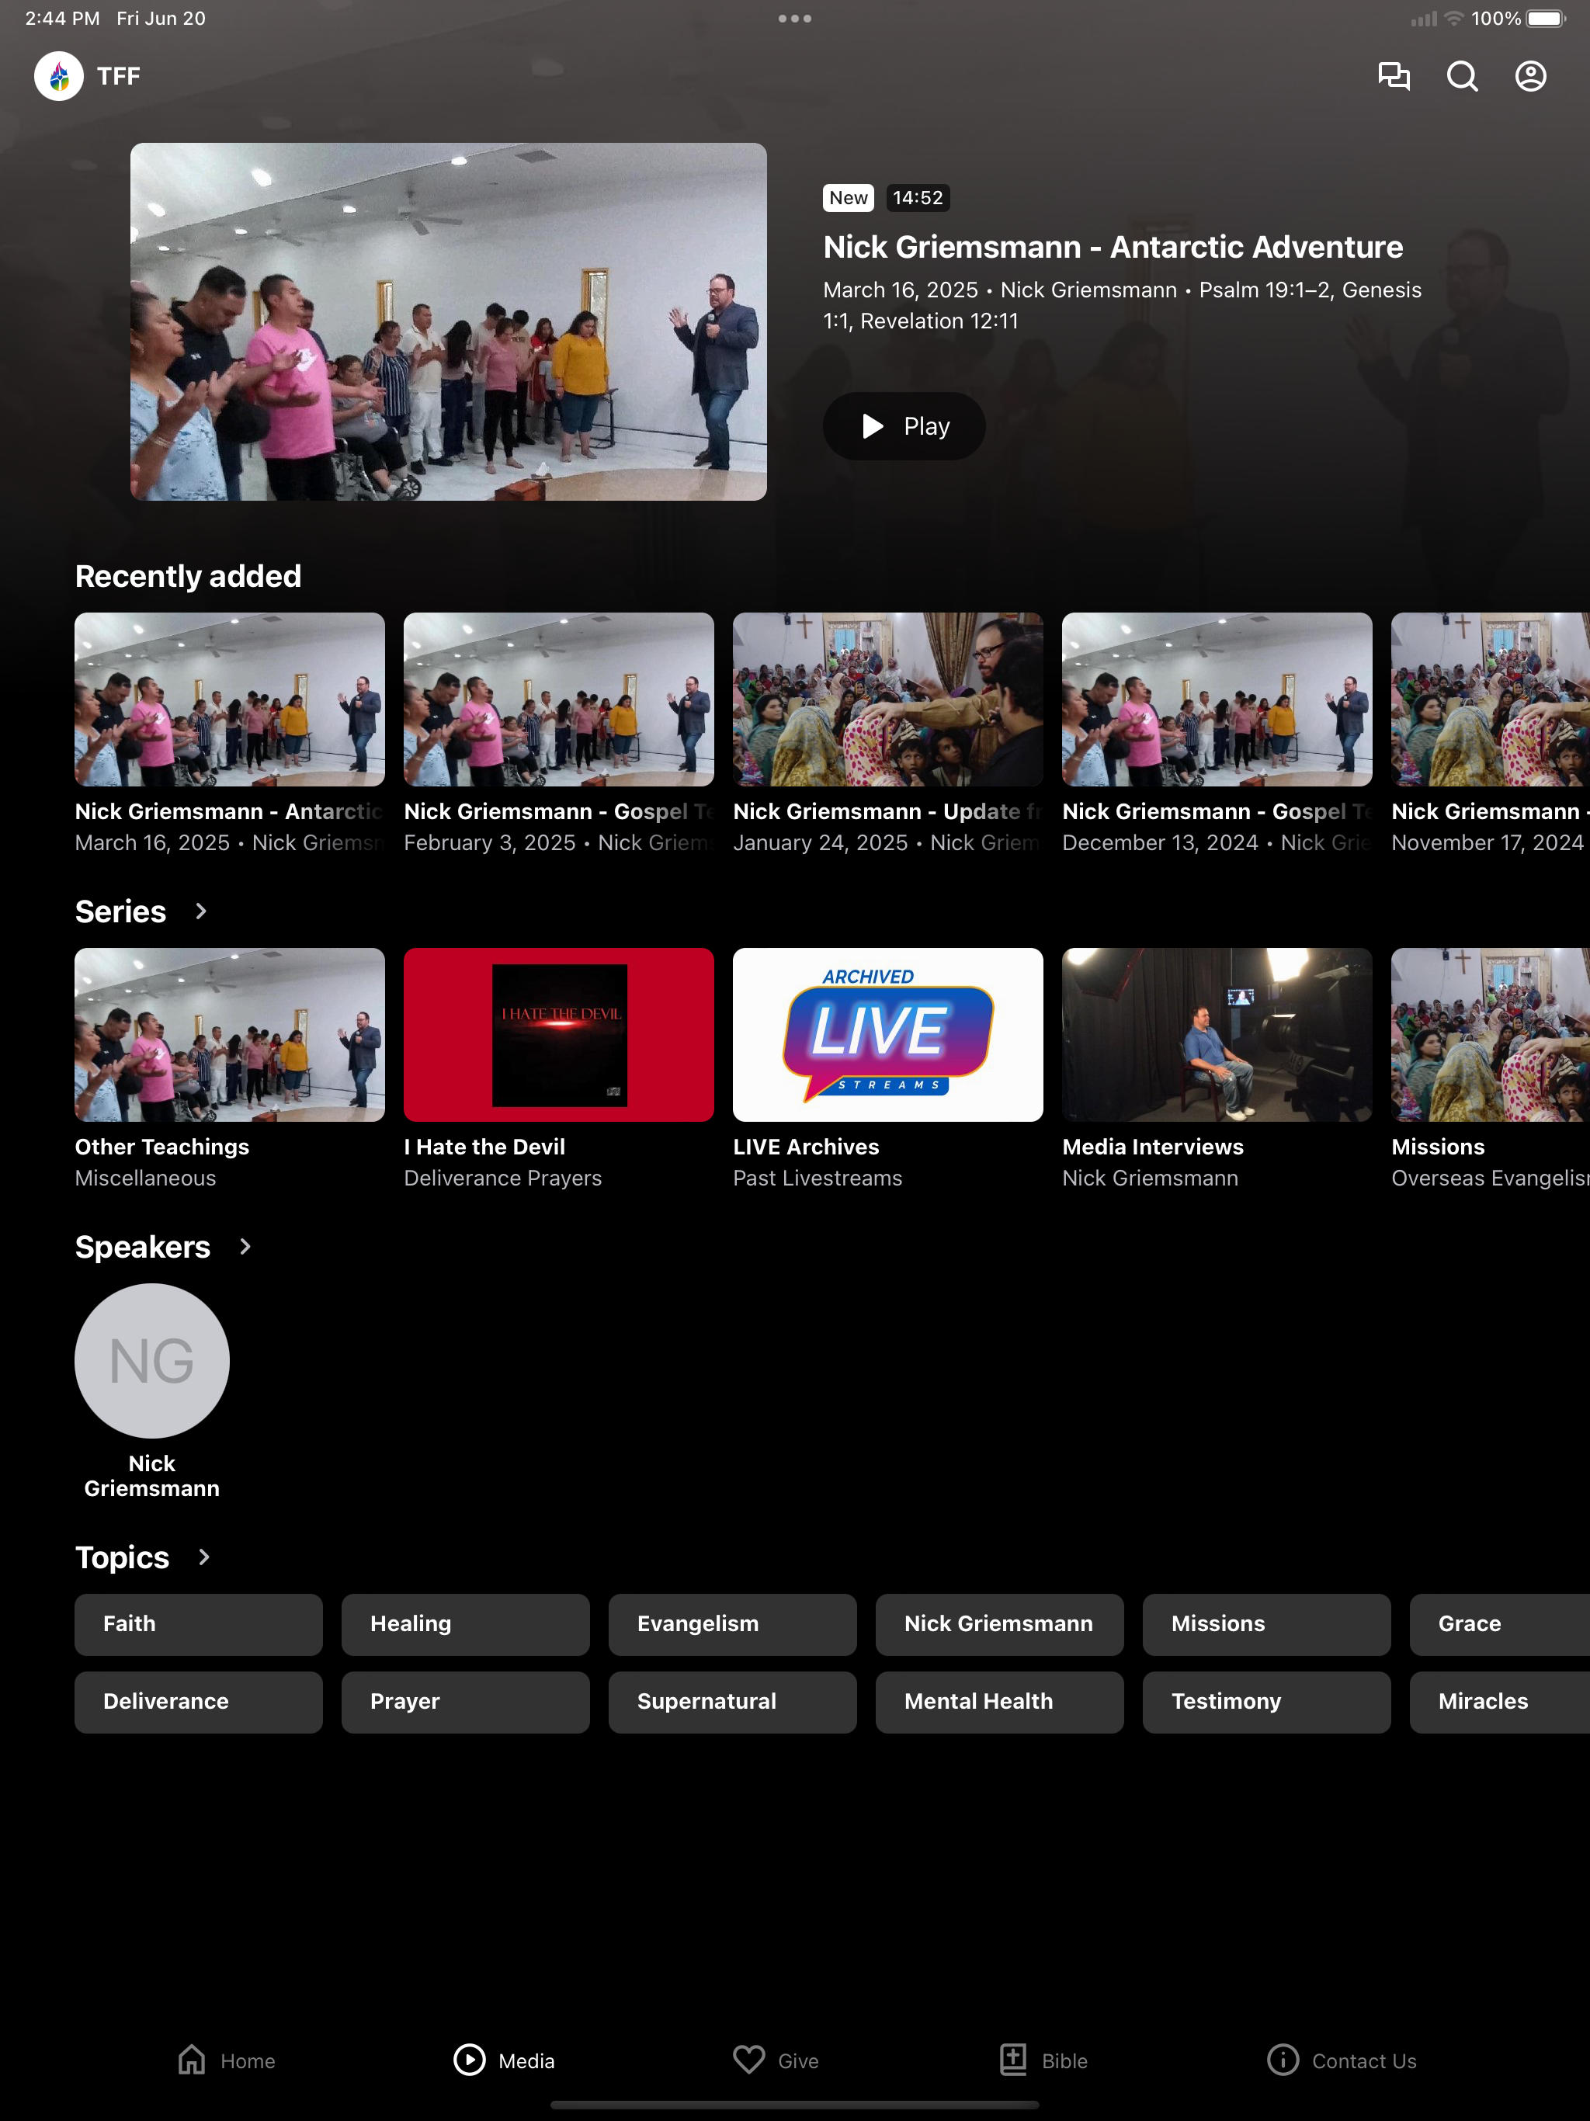Open the user profile icon

pyautogui.click(x=1530, y=76)
